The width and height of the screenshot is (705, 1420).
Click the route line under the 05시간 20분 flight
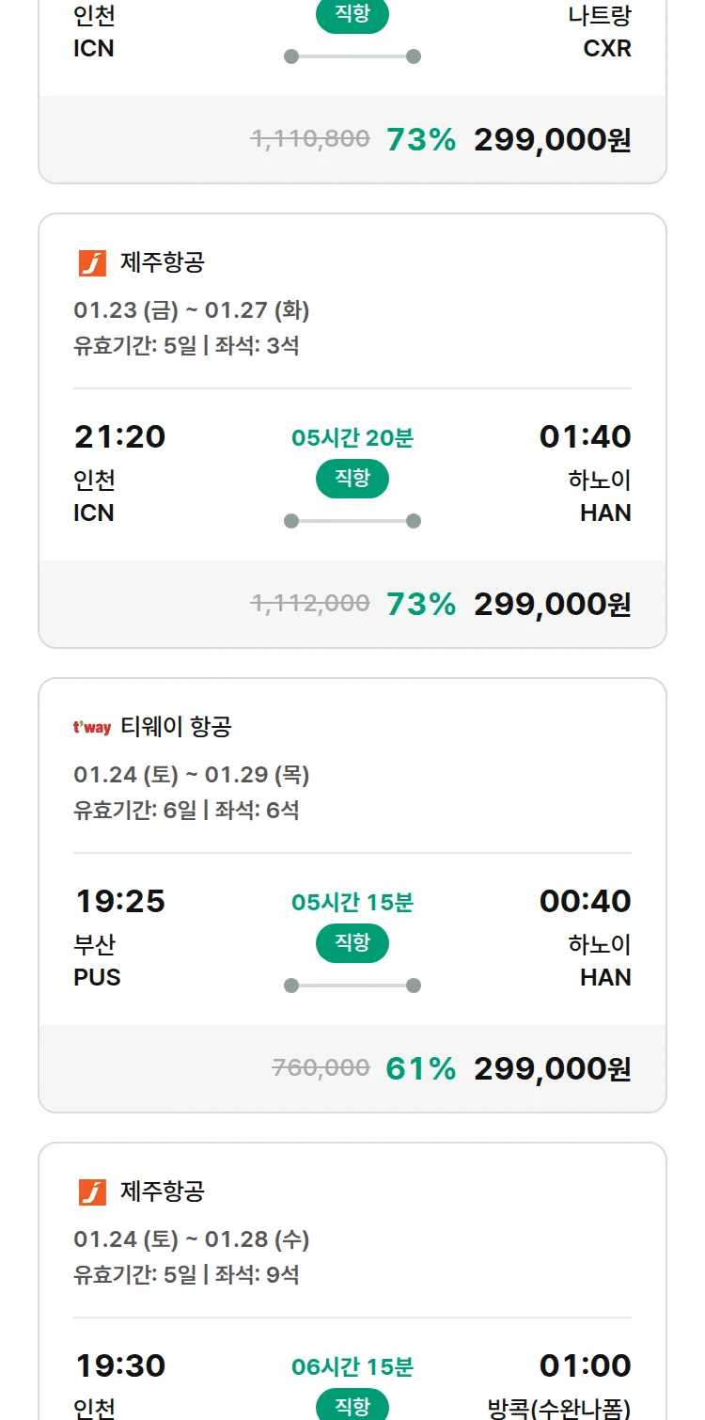[352, 521]
